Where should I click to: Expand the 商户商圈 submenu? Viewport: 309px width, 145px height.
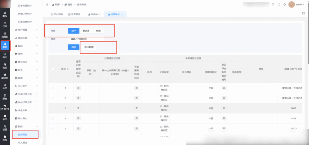tap(27, 30)
